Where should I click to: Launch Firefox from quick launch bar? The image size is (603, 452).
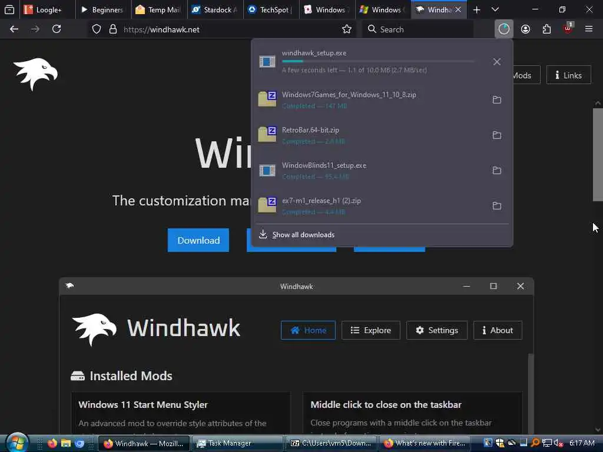point(52,443)
